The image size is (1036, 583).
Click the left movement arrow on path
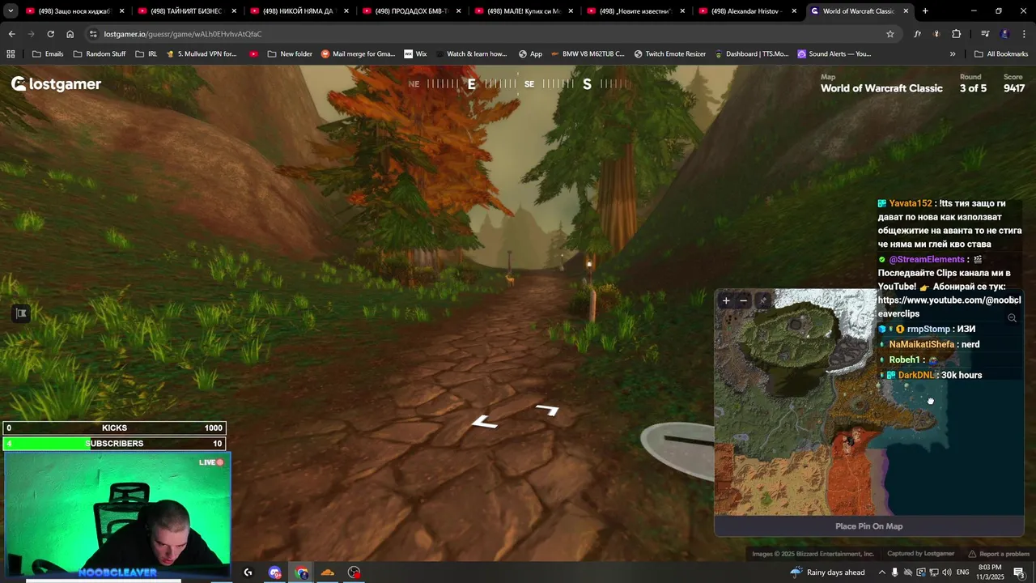click(x=485, y=422)
